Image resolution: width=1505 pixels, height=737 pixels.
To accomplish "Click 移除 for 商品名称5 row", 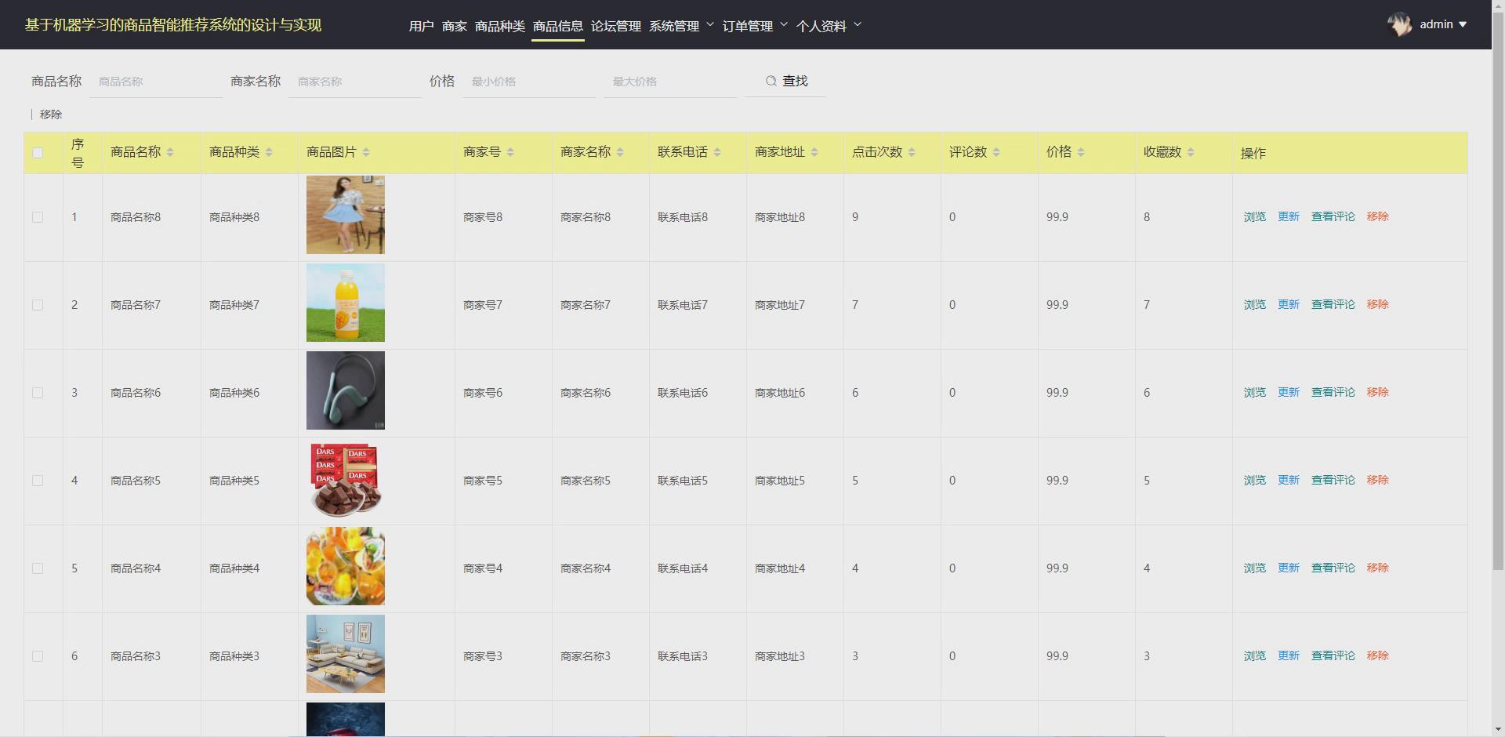I will pos(1378,480).
